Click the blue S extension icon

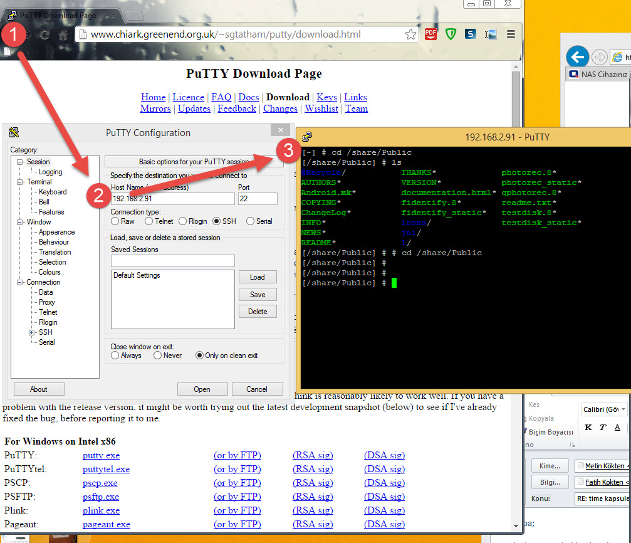pos(470,34)
